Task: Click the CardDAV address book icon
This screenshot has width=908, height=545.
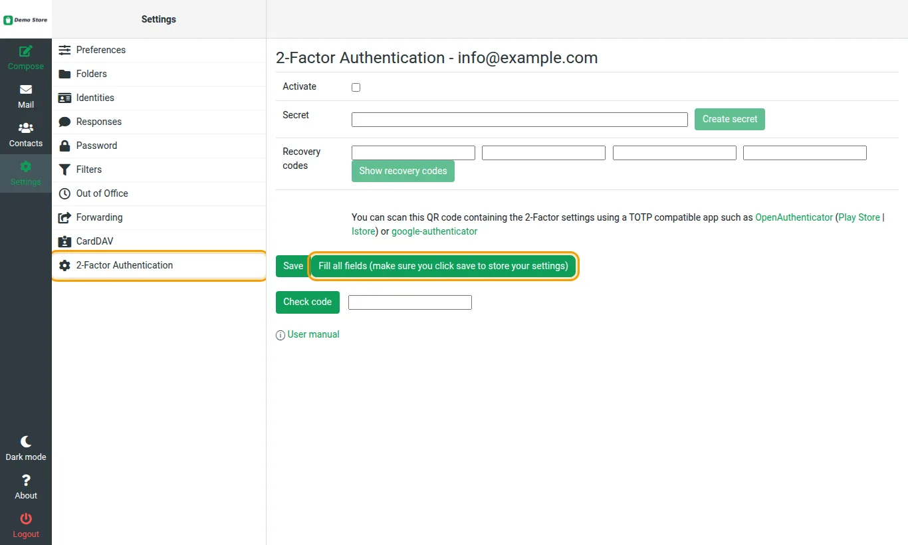Action: [x=64, y=241]
